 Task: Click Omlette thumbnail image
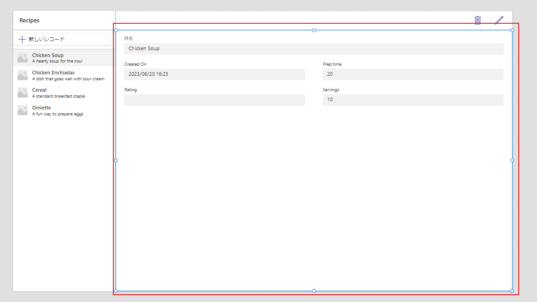22,110
